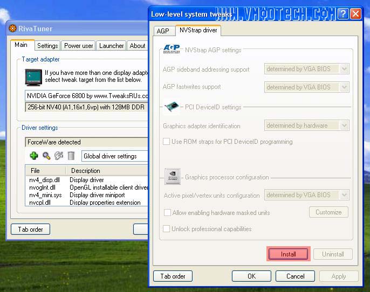The image size is (370, 292).
Task: Switch to the Launcher tab
Action: (111, 46)
